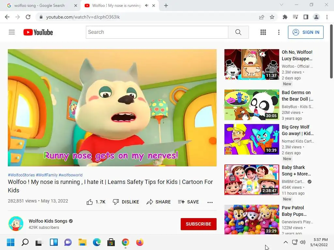Open the YouTube apps grid
The width and height of the screenshot is (334, 250).
pyautogui.click(x=263, y=32)
